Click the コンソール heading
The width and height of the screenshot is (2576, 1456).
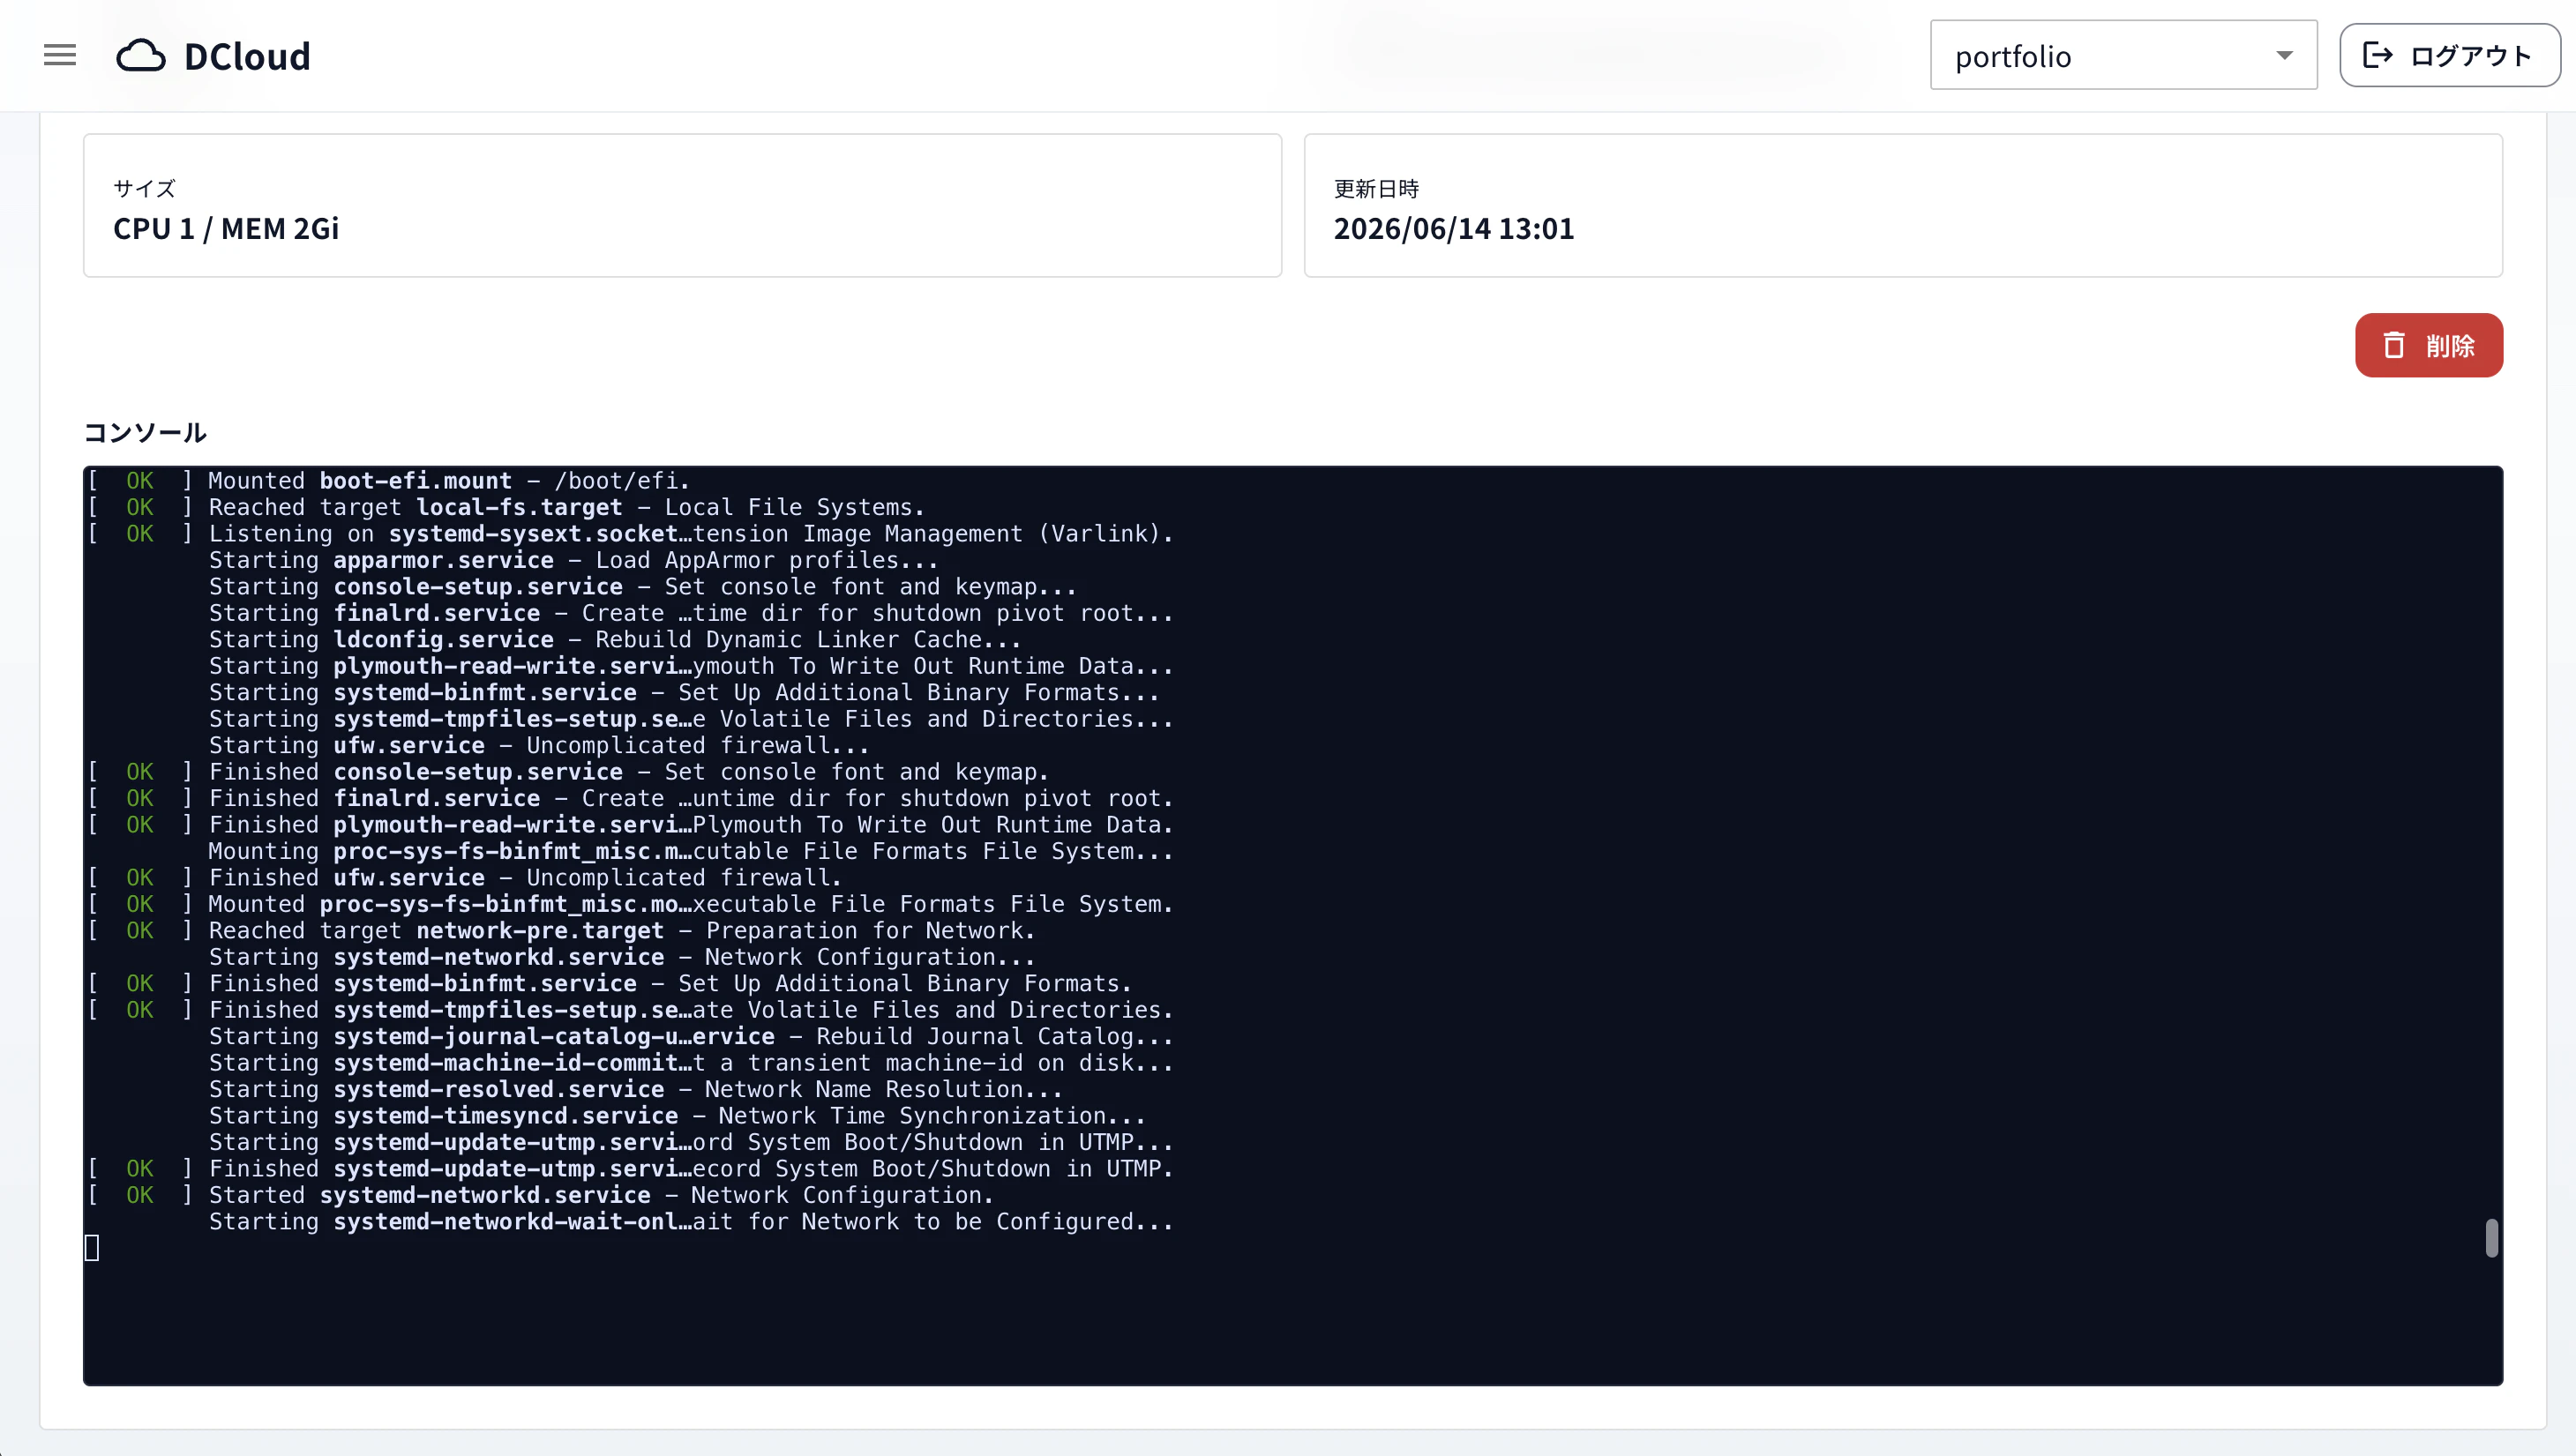pyautogui.click(x=145, y=432)
